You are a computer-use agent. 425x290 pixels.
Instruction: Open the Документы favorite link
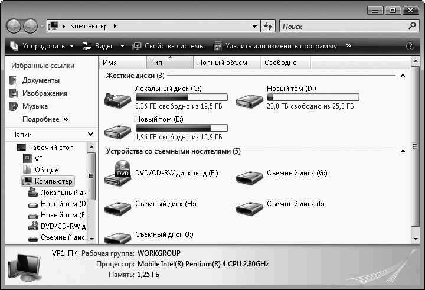click(41, 80)
